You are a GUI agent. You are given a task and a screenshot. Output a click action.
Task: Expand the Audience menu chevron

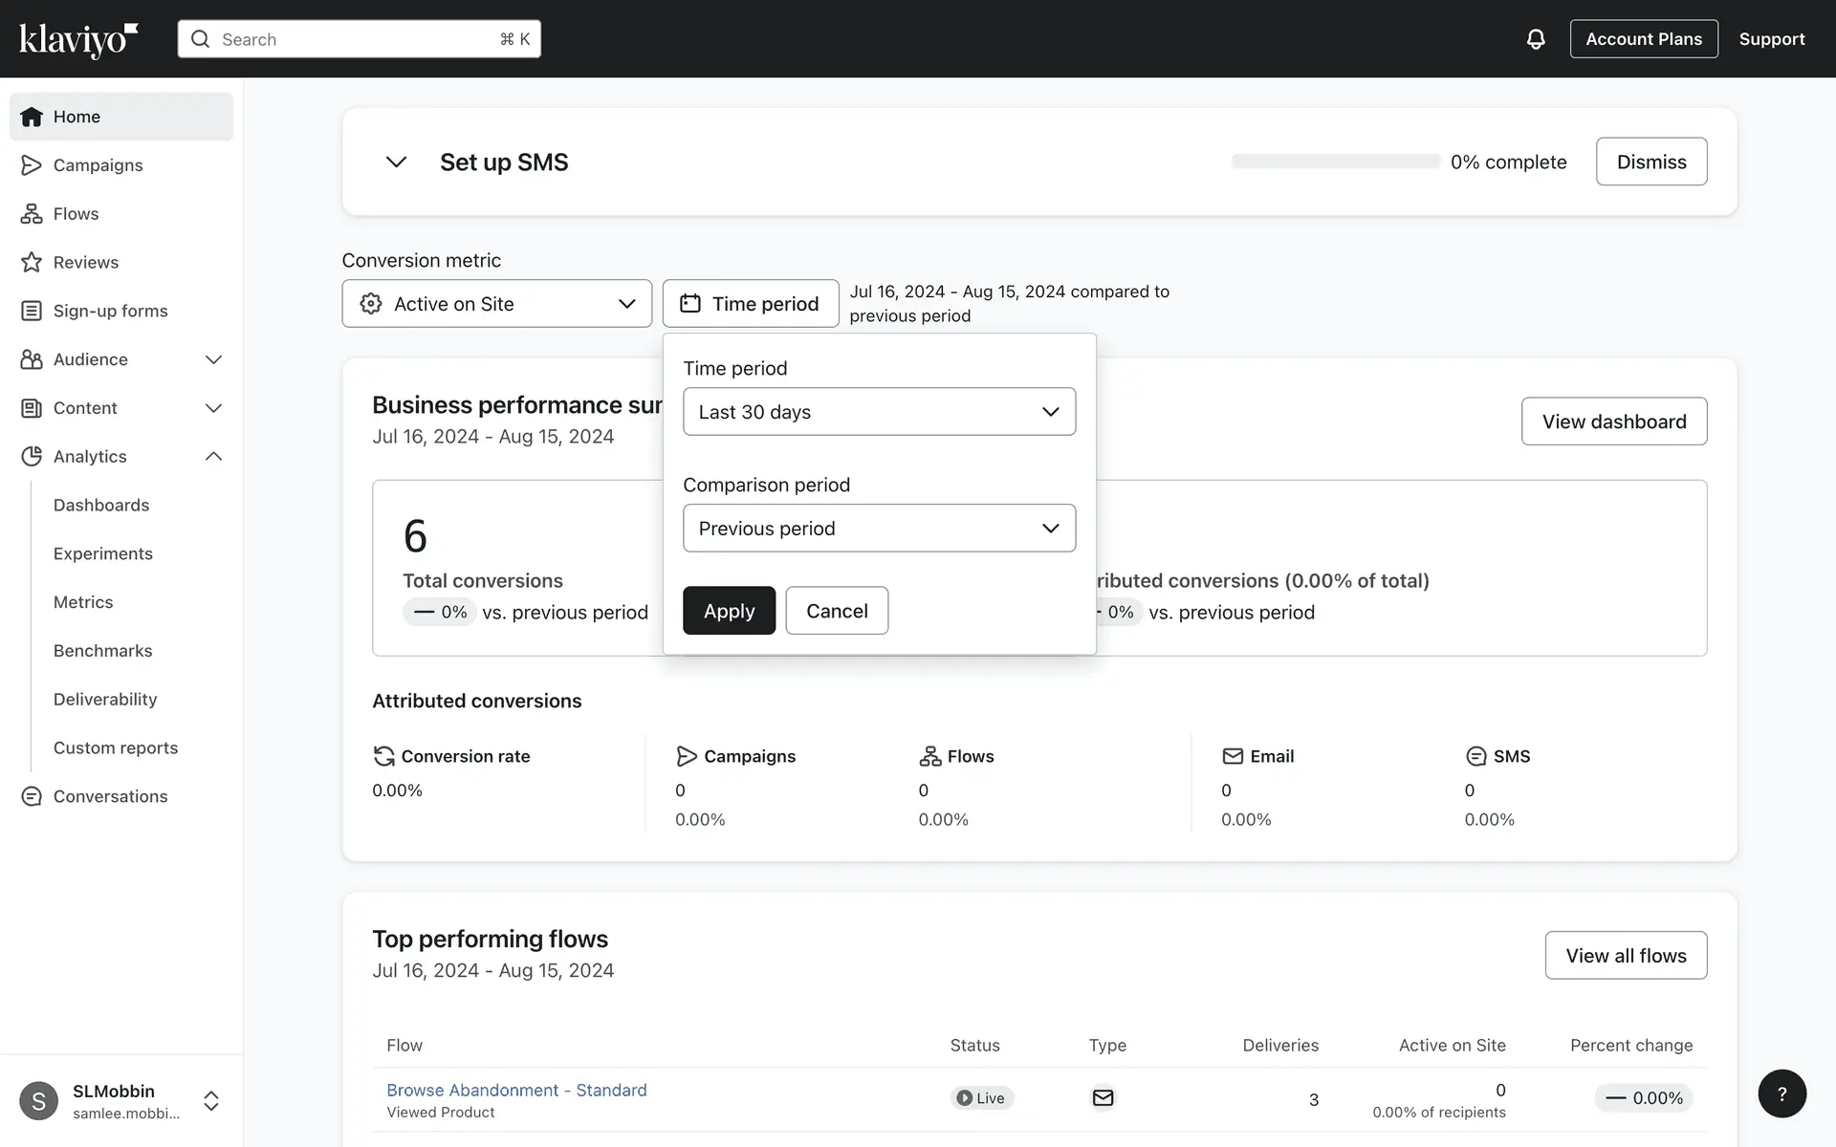point(213,359)
